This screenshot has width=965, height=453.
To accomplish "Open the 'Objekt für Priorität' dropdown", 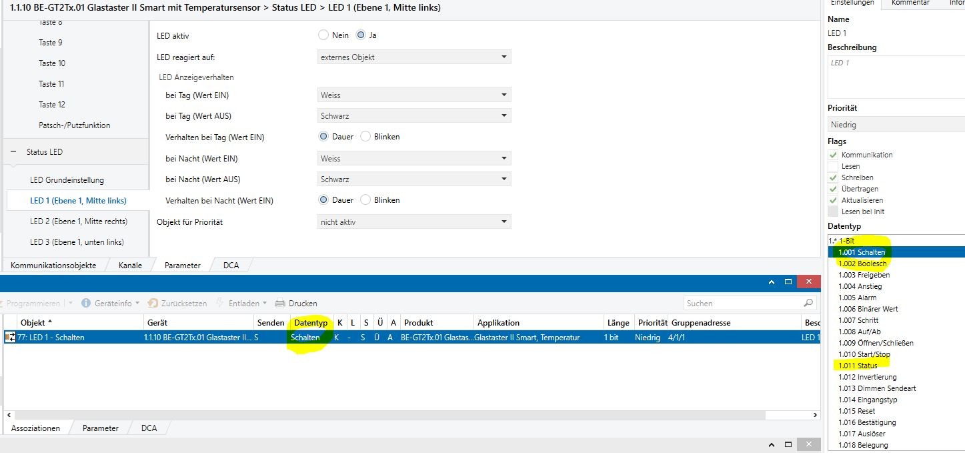I will tap(414, 221).
